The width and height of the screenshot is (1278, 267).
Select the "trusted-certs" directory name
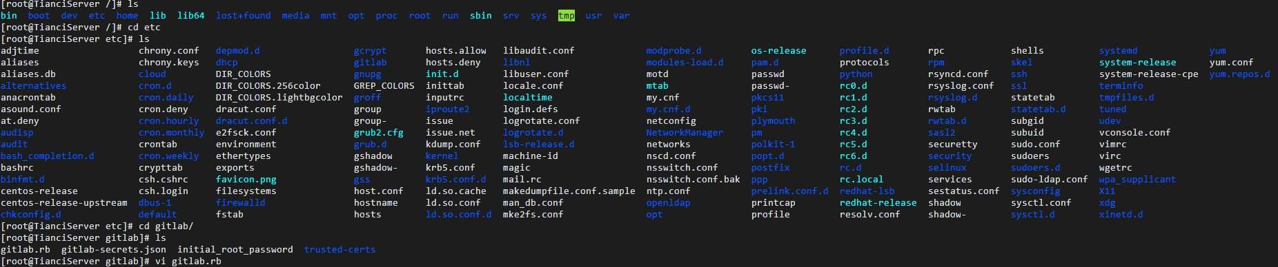(340, 250)
